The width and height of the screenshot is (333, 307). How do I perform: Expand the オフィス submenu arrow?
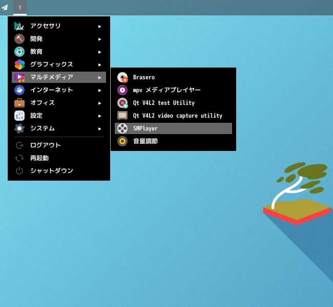coord(99,103)
